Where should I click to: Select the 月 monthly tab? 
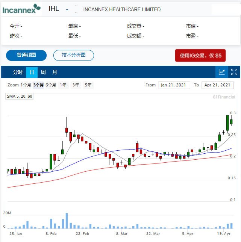coord(55,72)
